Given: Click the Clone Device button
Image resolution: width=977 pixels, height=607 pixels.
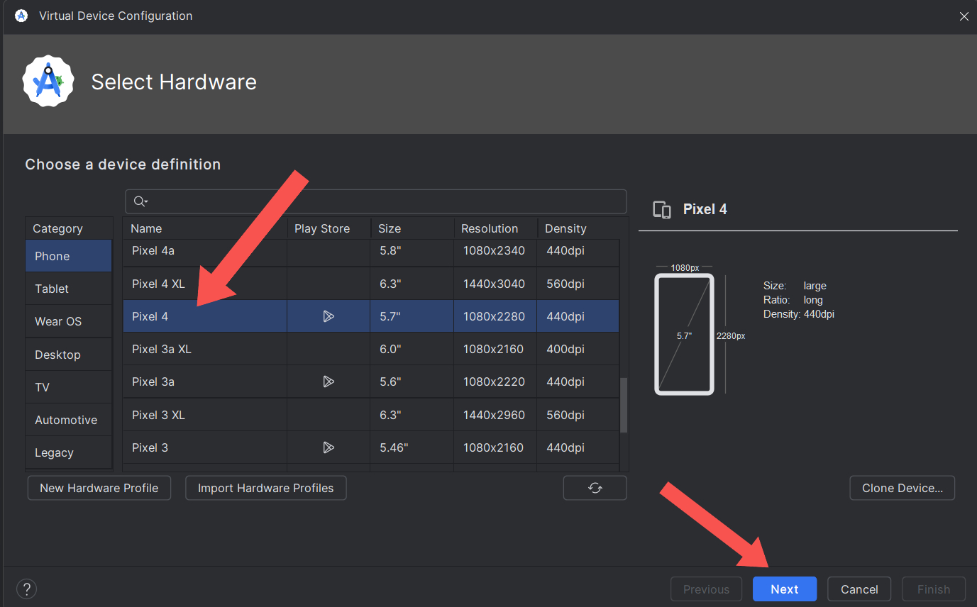Looking at the screenshot, I should tap(902, 488).
